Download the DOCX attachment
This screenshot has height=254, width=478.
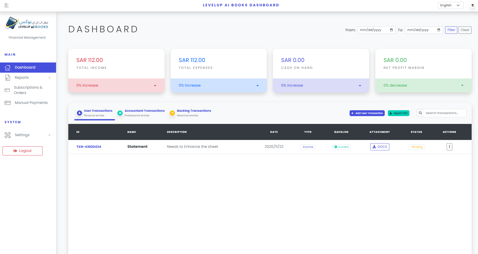[x=379, y=147]
